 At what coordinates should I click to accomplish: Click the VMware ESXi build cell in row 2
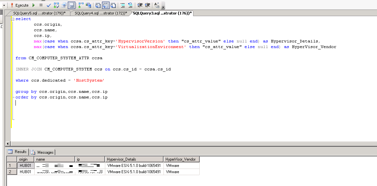point(135,172)
